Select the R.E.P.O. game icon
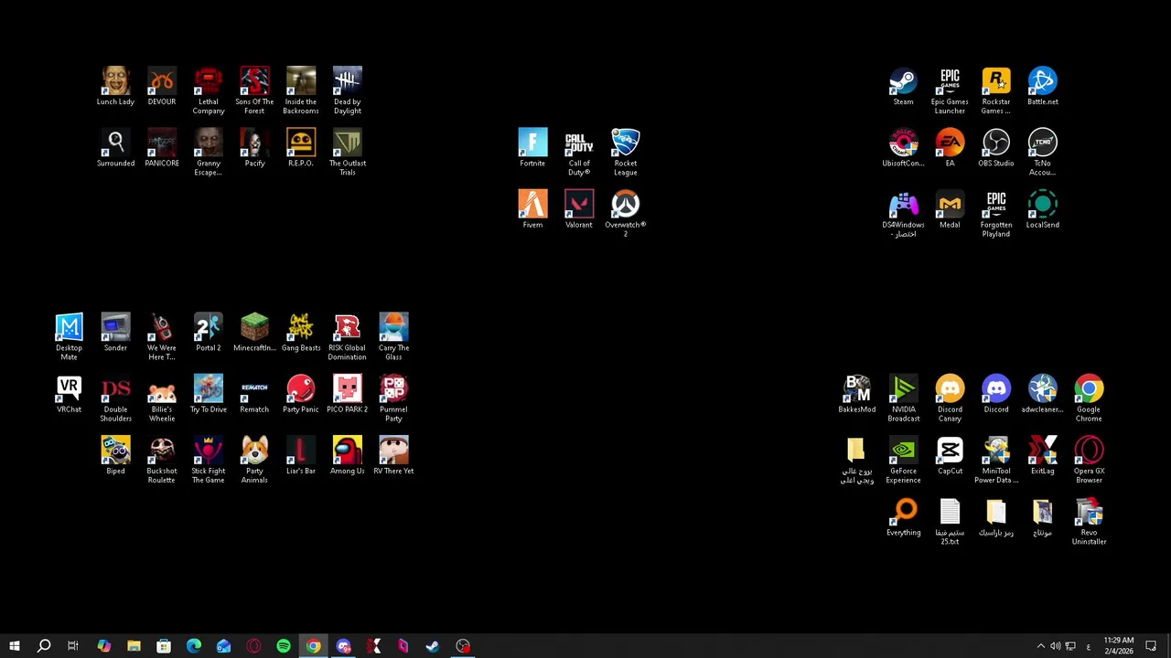This screenshot has height=658, width=1171. (301, 147)
